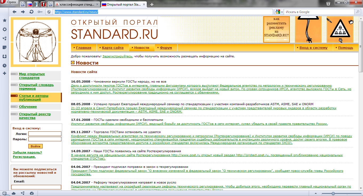Click the Vitruvian Man logo image

35,42
